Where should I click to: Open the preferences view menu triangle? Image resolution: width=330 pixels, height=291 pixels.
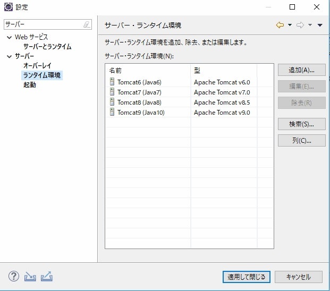[320, 25]
